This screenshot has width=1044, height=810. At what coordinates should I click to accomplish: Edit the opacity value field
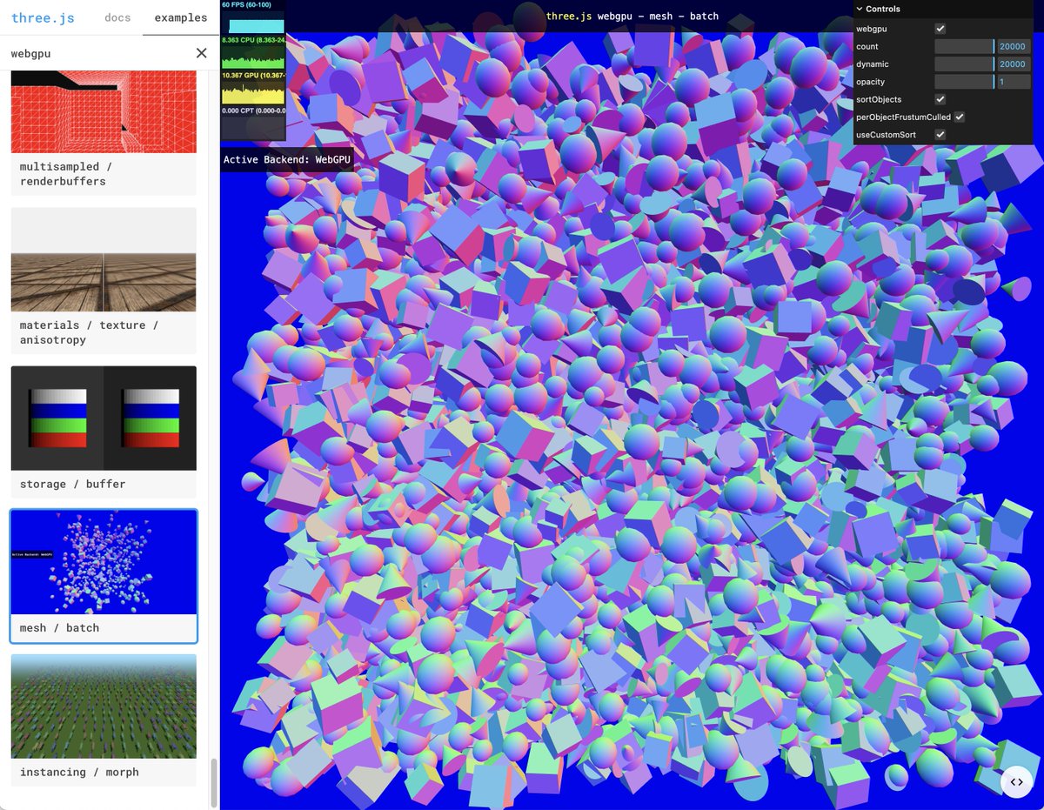coord(1013,82)
